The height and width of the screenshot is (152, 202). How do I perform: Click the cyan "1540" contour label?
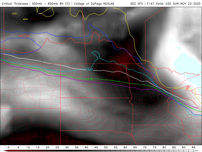click(90, 70)
